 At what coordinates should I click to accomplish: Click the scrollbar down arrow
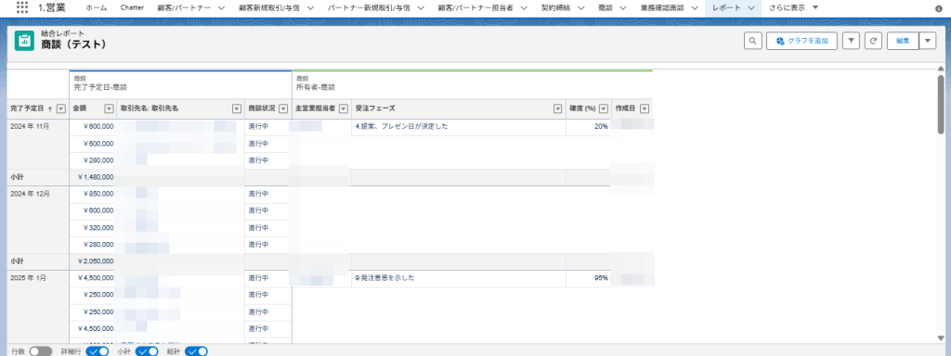[x=941, y=337]
